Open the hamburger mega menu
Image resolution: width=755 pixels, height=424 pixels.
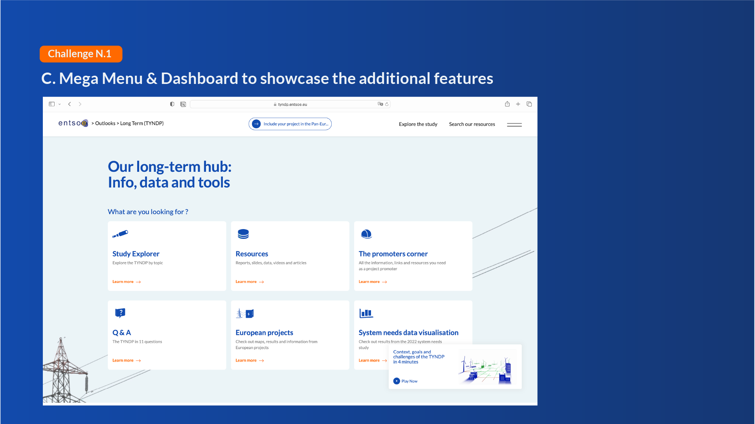514,125
